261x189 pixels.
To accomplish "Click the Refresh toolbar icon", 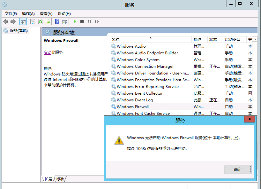I will [40, 21].
